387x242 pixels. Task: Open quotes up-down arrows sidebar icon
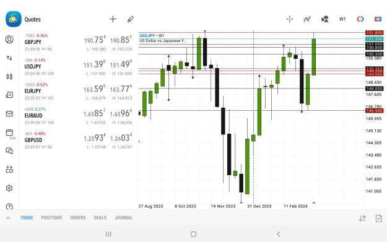9,58
